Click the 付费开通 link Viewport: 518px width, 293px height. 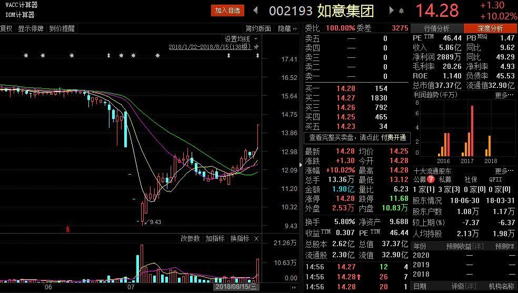pos(393,137)
